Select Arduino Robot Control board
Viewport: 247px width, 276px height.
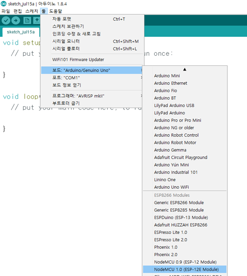pos(185,135)
